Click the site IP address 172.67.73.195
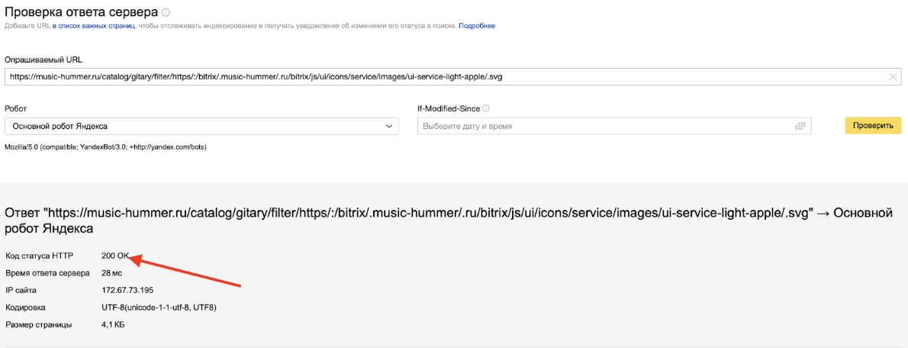The height and width of the screenshot is (348, 908). coord(127,290)
